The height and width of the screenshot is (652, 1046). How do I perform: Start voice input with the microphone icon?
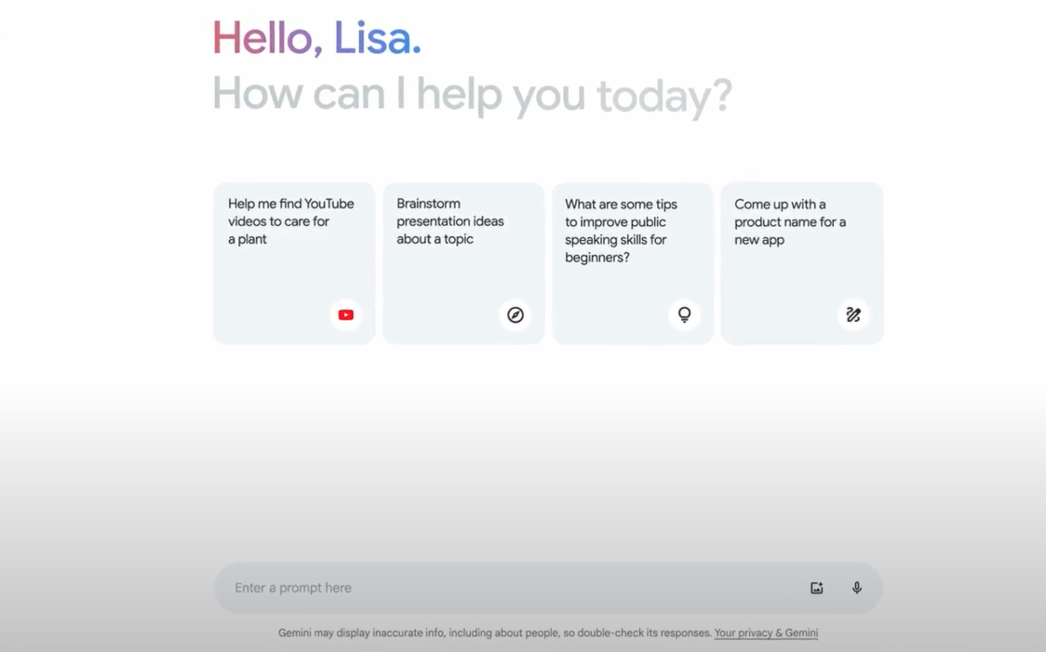[x=857, y=588]
